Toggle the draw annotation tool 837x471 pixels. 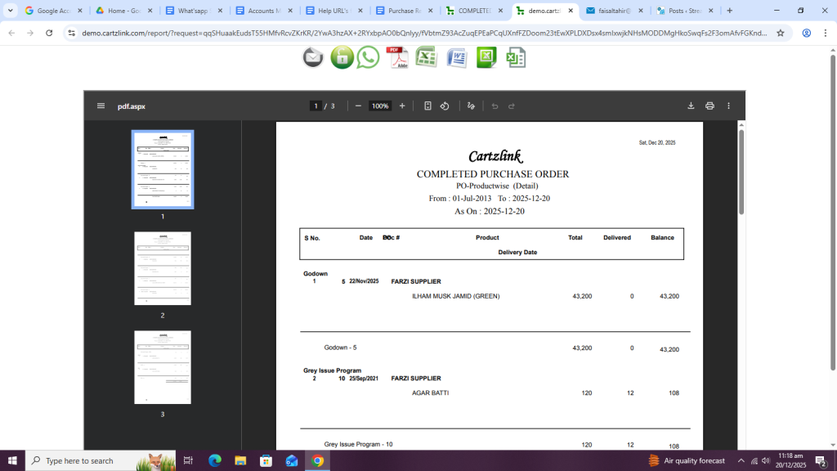tap(471, 106)
